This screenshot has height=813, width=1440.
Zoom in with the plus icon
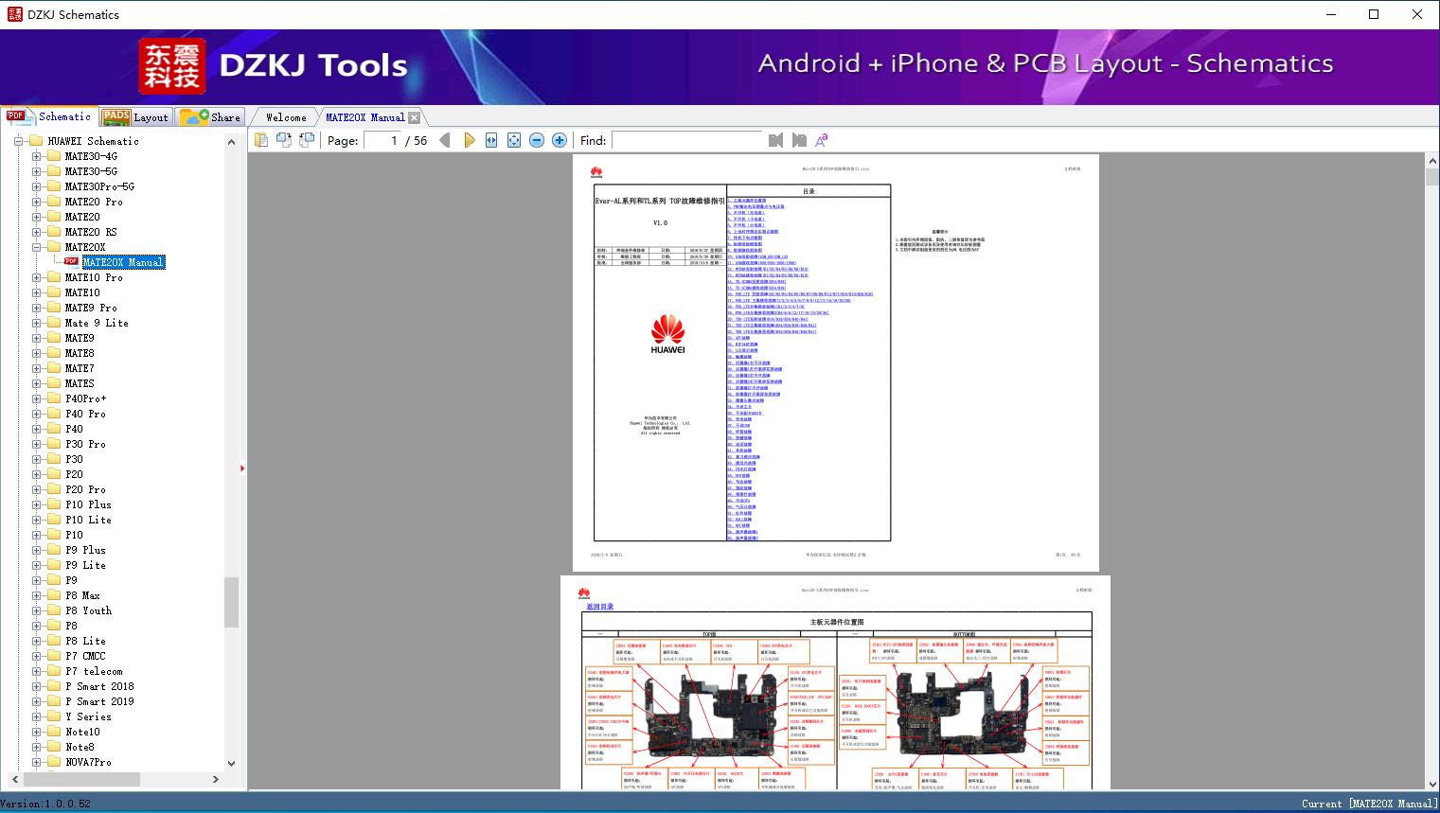560,140
